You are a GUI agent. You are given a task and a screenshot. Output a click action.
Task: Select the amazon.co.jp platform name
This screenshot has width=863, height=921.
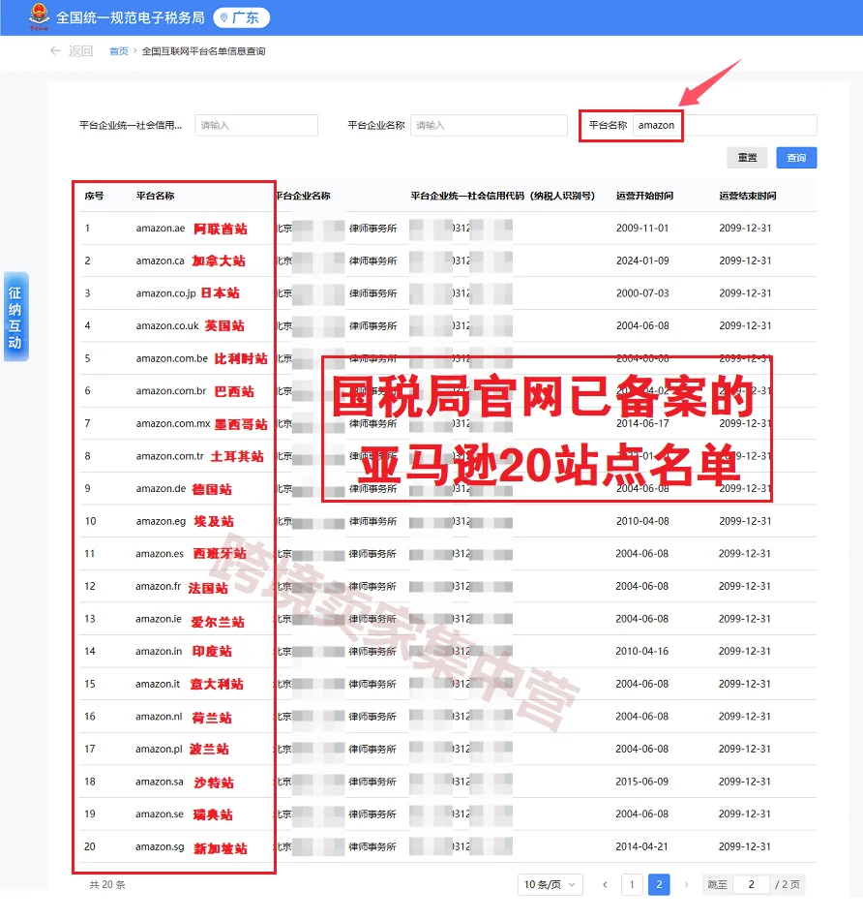point(166,293)
